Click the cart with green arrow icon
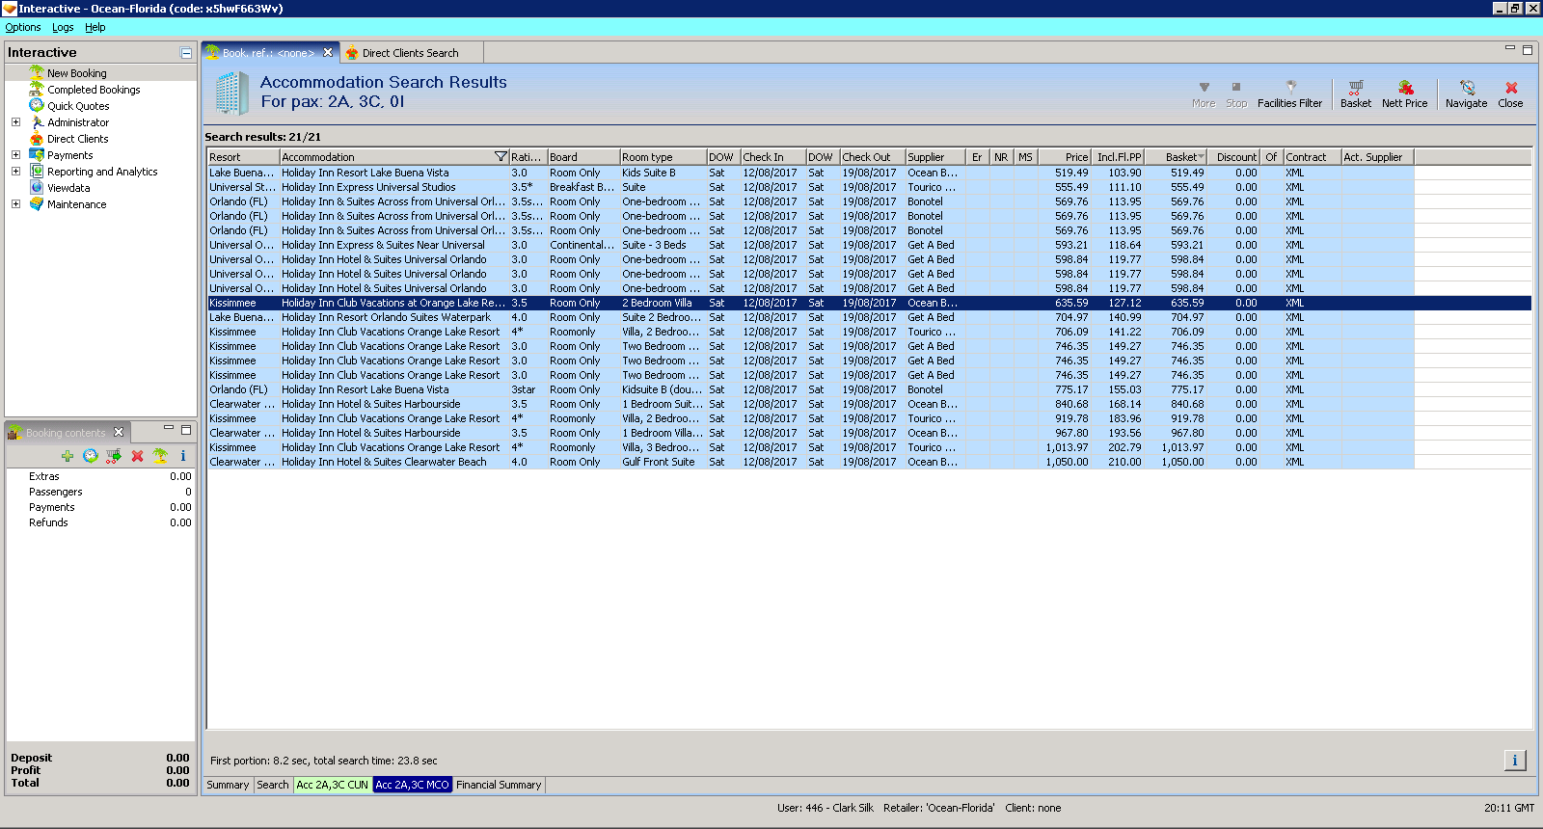Screen dimensions: 1543x829 [x=114, y=456]
